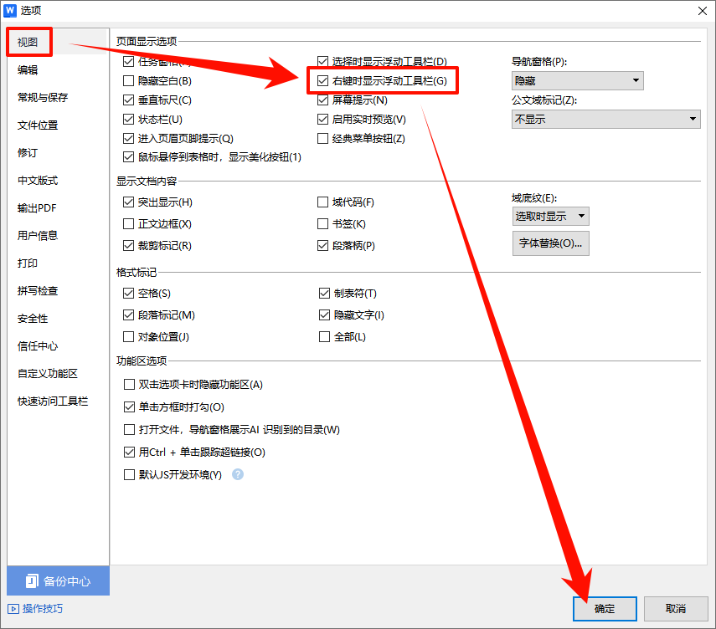Enable the 隐藏空白 checkbox
Screen dimensions: 716x629
(130, 80)
